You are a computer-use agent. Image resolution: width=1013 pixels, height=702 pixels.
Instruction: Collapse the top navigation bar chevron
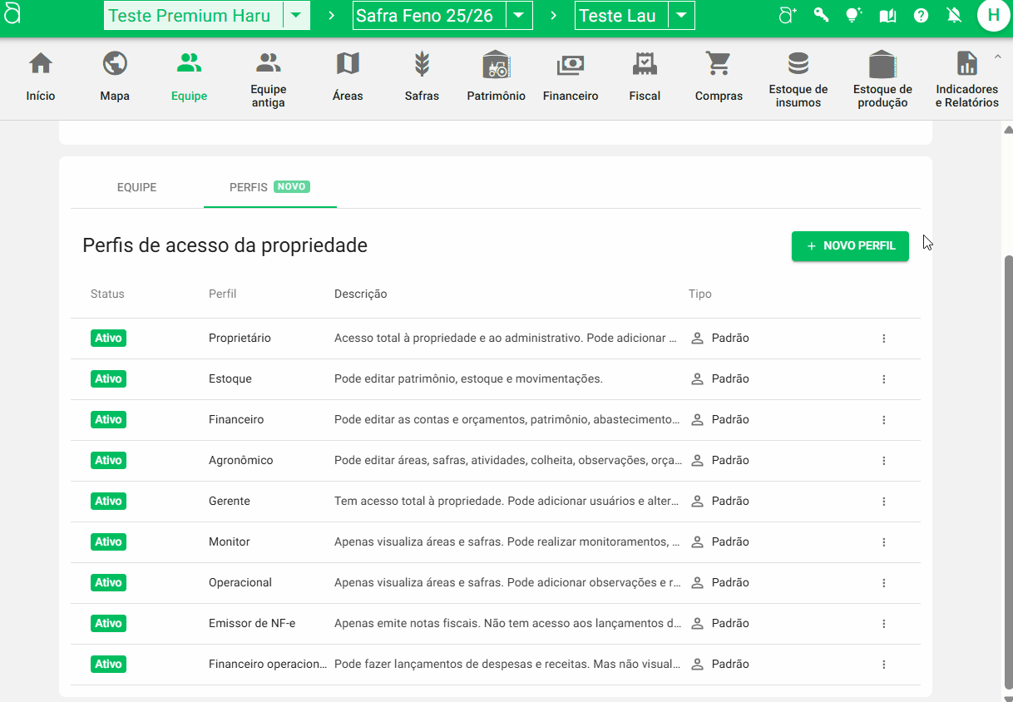point(997,56)
